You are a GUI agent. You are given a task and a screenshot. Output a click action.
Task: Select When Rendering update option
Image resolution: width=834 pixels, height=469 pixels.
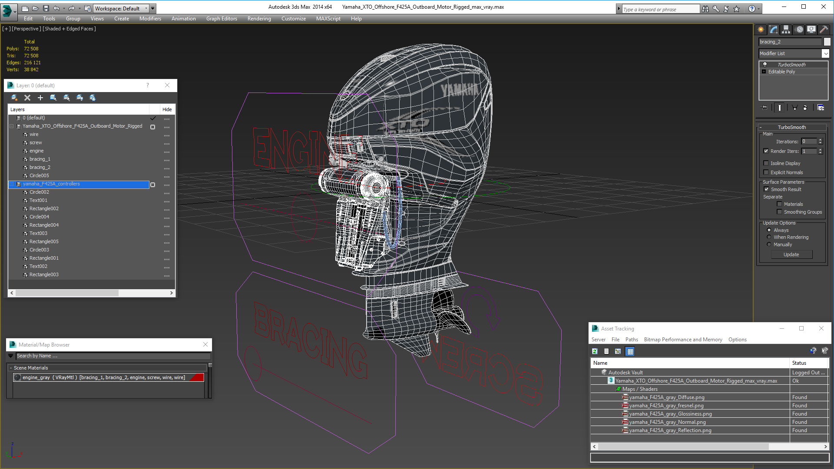coord(769,237)
